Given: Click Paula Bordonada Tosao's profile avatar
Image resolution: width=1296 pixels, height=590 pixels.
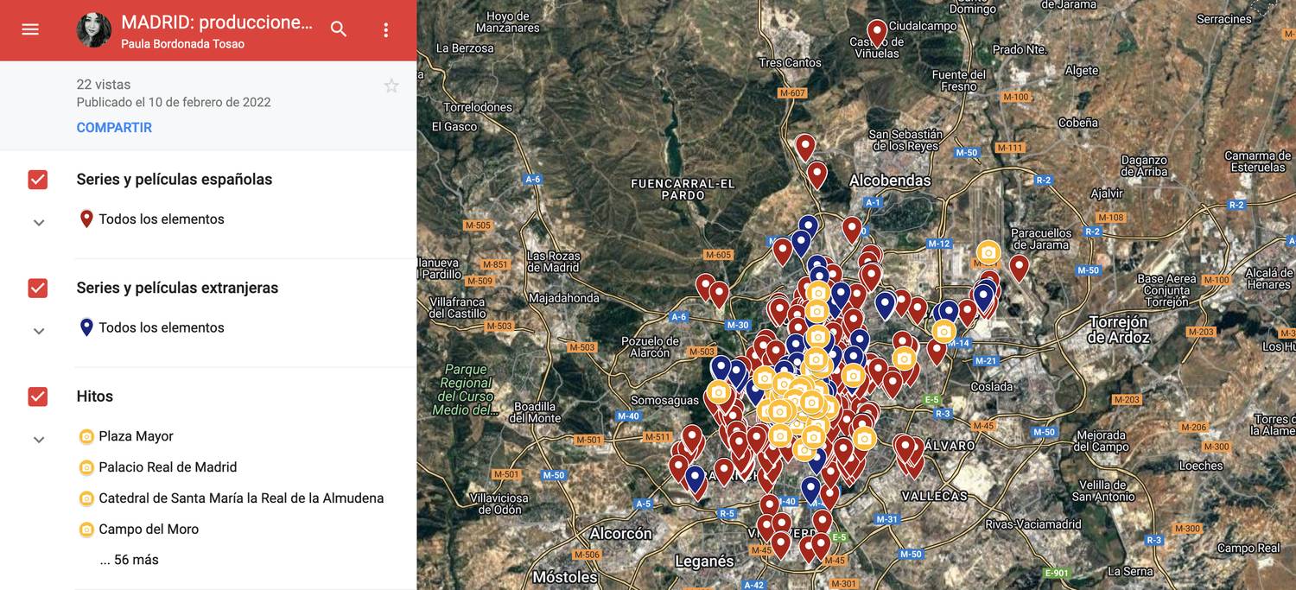Looking at the screenshot, I should tap(93, 30).
